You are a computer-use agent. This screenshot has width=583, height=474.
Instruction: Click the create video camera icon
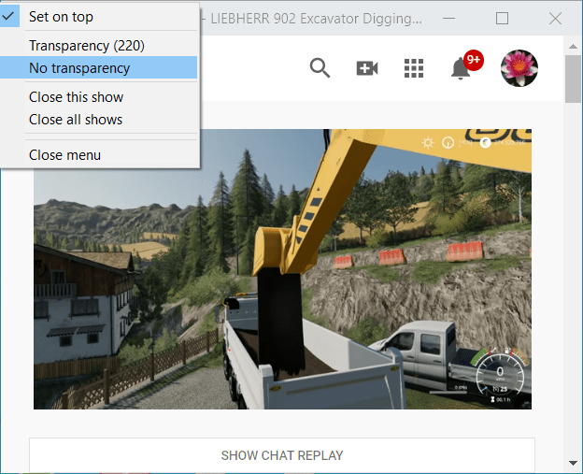(x=367, y=68)
